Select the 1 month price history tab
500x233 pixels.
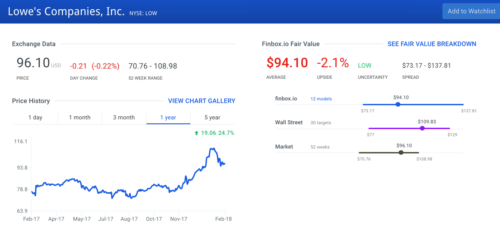(80, 118)
